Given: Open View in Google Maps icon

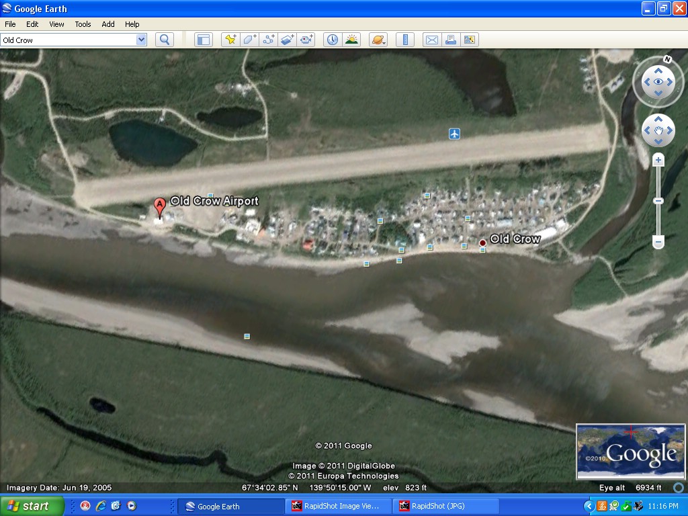Looking at the screenshot, I should (470, 40).
